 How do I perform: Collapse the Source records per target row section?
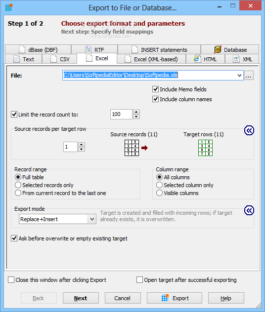[249, 130]
